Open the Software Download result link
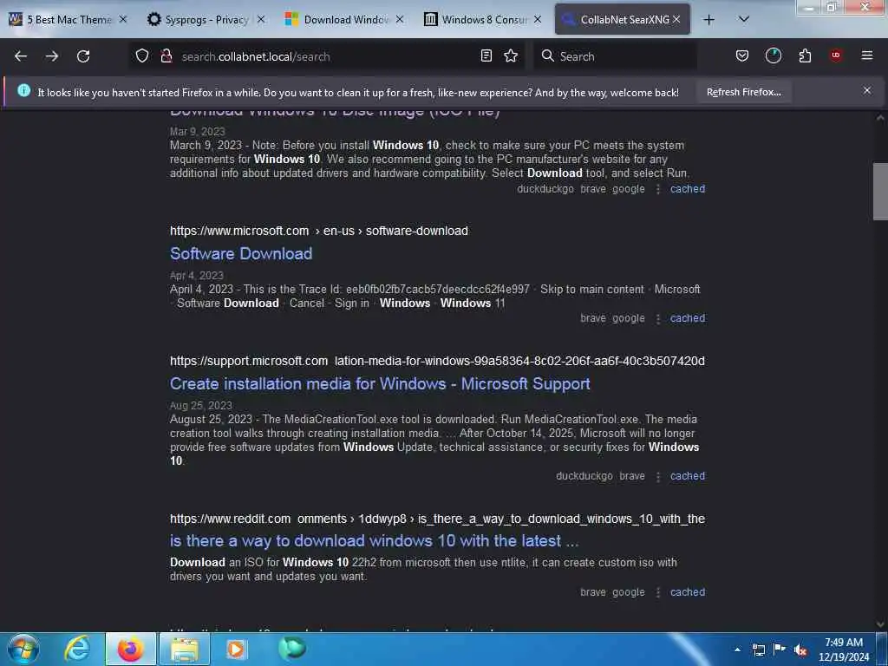 241,253
